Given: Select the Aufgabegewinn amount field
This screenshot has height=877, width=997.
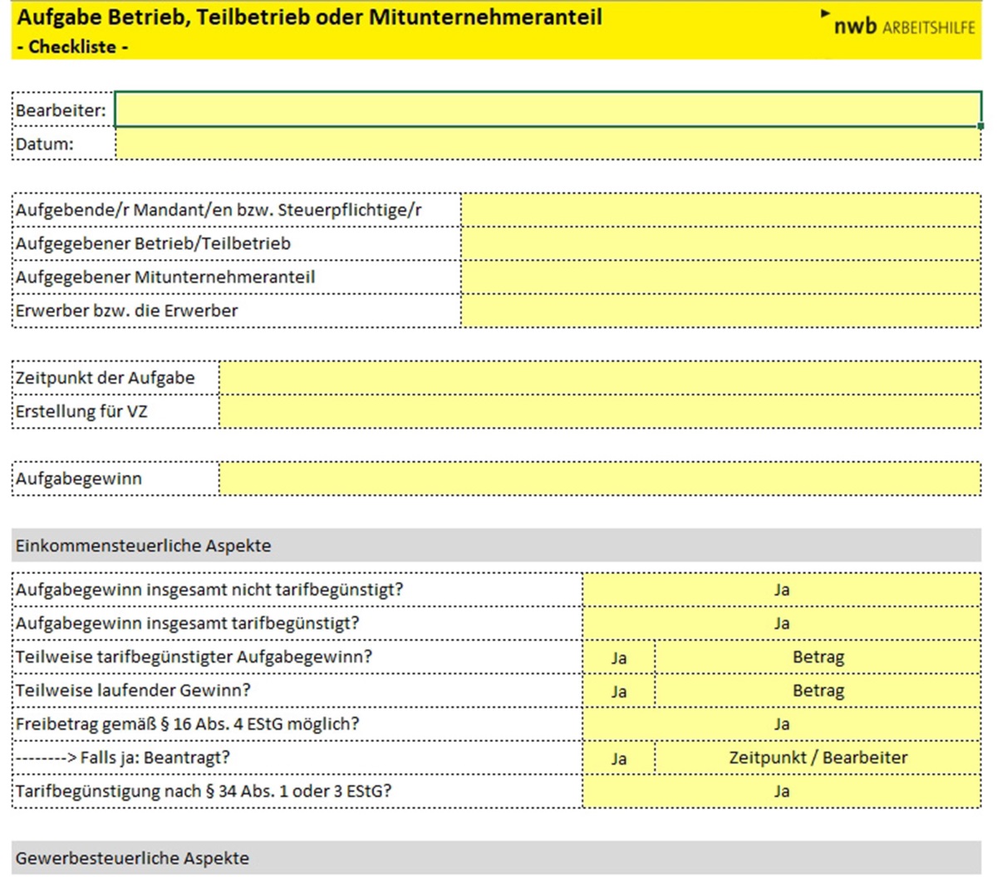Looking at the screenshot, I should [599, 478].
